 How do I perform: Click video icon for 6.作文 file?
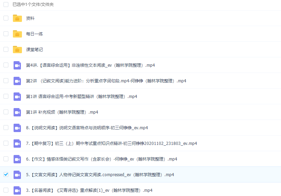pos(17,159)
